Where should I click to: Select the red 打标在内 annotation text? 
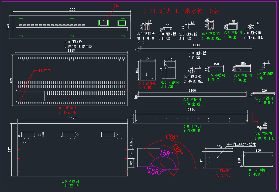click(x=44, y=71)
